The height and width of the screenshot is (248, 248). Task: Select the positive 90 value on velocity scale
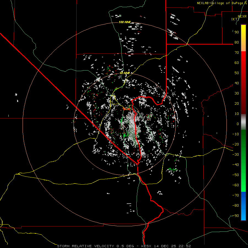(x=237, y=32)
